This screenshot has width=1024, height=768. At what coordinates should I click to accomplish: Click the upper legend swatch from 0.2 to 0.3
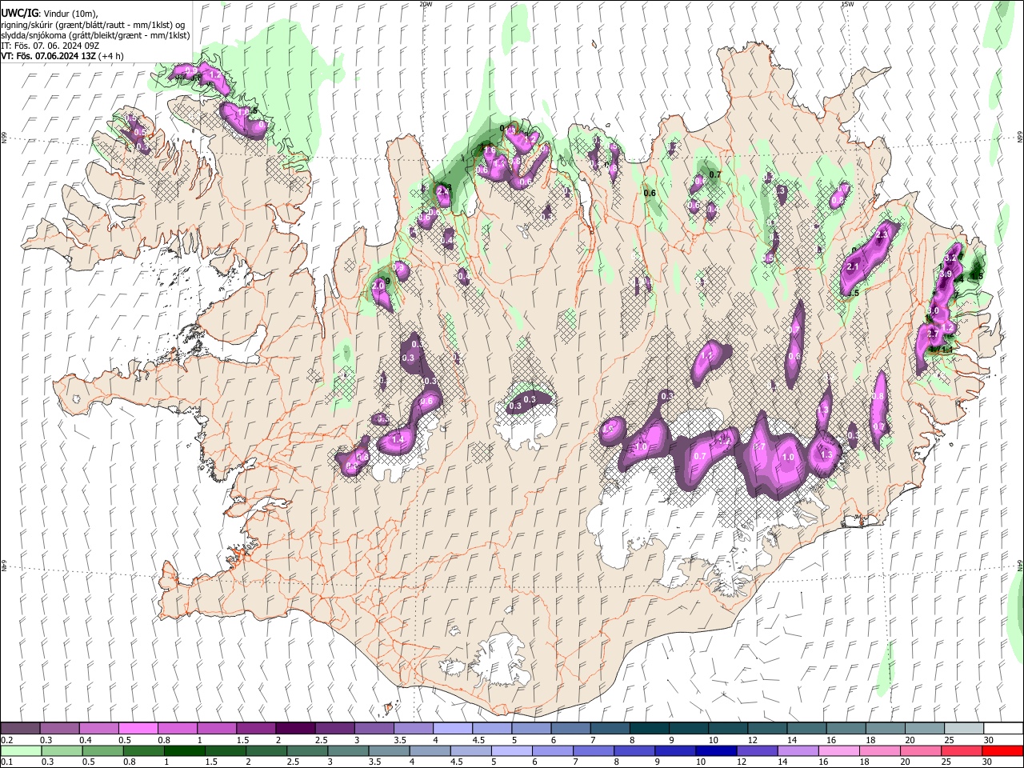tap(20, 729)
